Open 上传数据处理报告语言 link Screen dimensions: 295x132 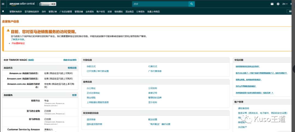[98, 102]
